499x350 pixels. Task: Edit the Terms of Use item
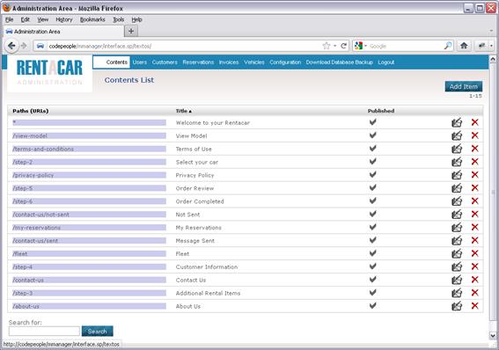click(457, 149)
